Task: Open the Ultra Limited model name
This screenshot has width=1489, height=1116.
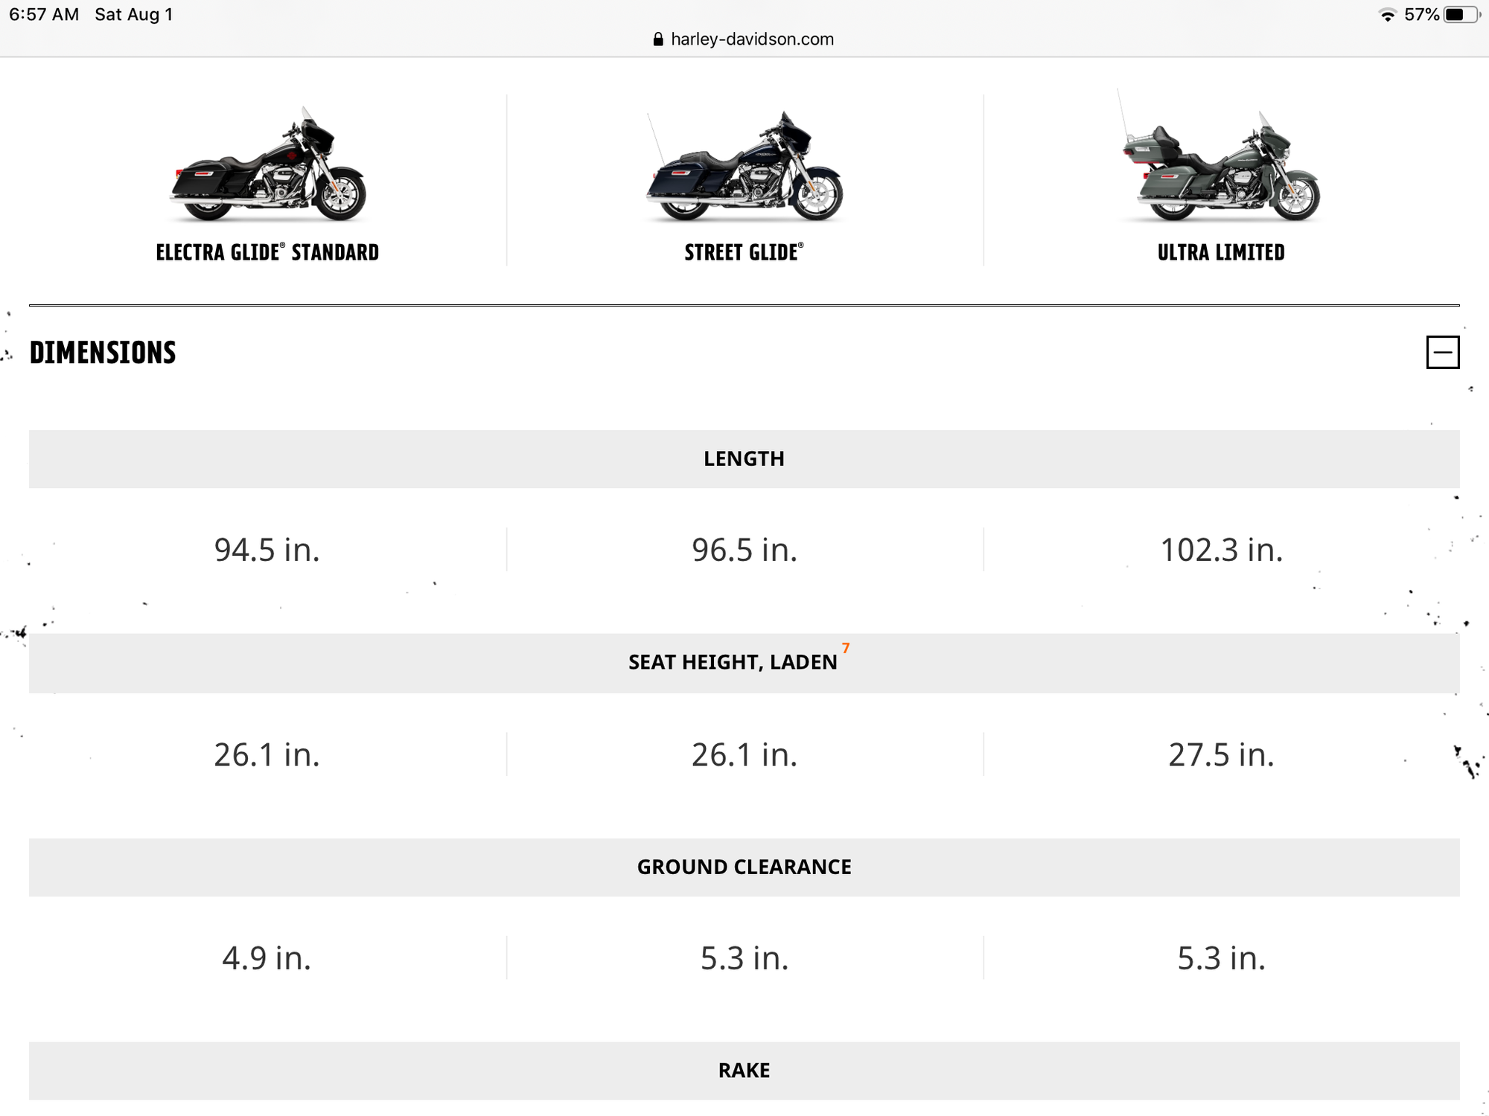Action: point(1221,253)
